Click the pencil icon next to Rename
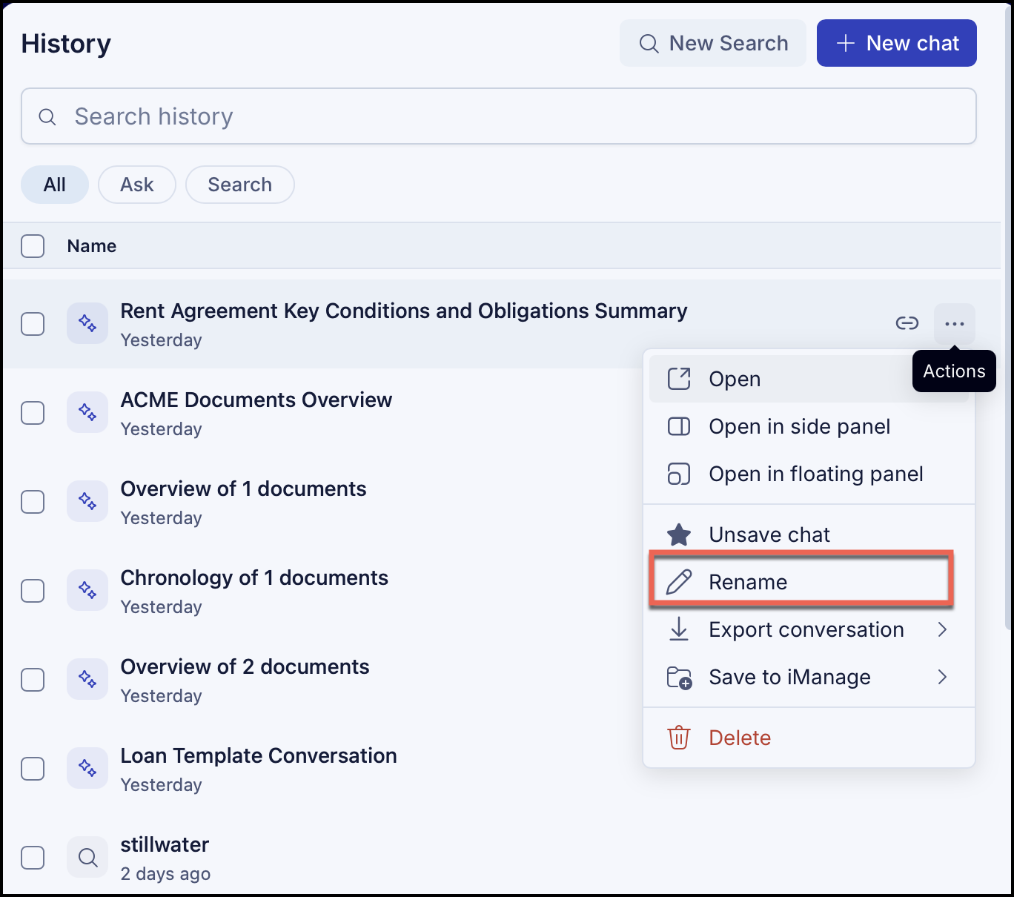The height and width of the screenshot is (897, 1014). (679, 582)
